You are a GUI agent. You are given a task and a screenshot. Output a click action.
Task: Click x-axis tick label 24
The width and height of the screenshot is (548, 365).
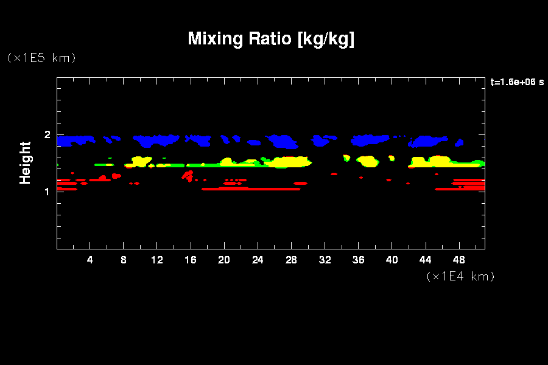tap(258, 260)
